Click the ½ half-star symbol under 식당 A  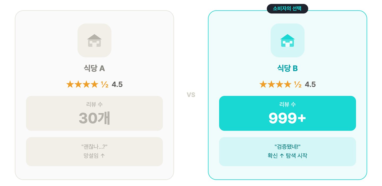105,85
